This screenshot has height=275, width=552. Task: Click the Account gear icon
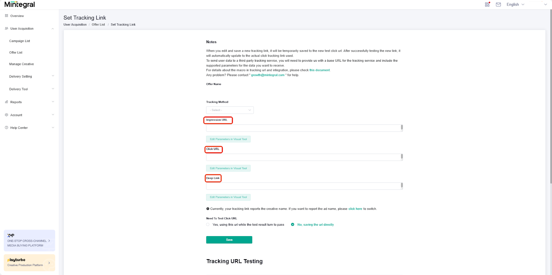[x=7, y=115]
